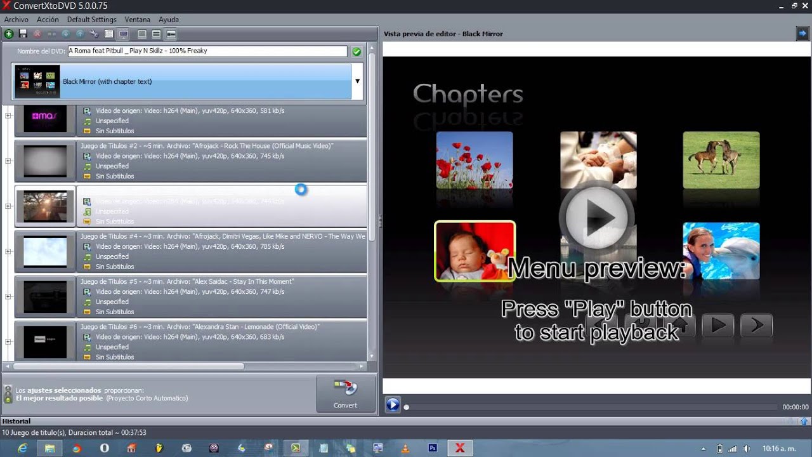Image resolution: width=812 pixels, height=457 pixels.
Task: Expand the Juego de Titulos #6 tree node
Action: click(x=8, y=341)
